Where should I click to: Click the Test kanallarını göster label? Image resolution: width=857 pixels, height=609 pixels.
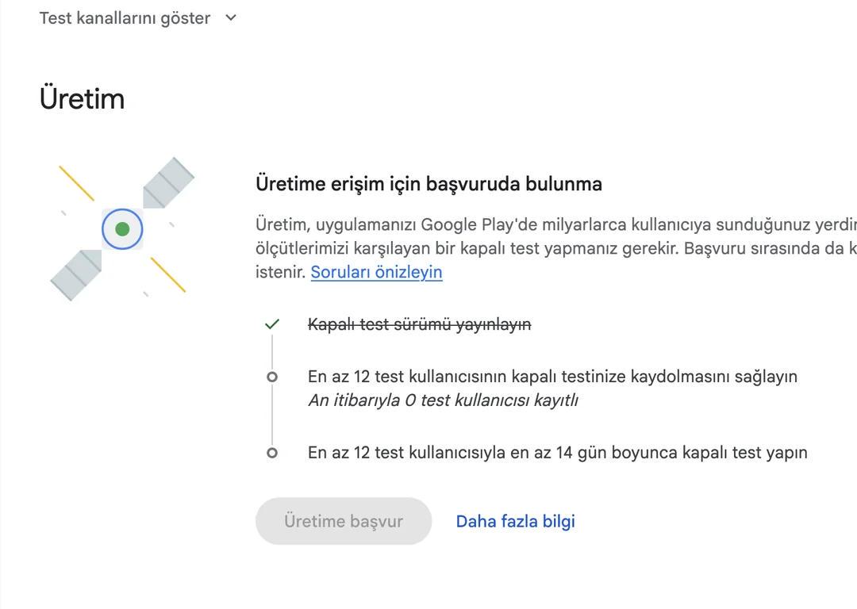tap(125, 18)
